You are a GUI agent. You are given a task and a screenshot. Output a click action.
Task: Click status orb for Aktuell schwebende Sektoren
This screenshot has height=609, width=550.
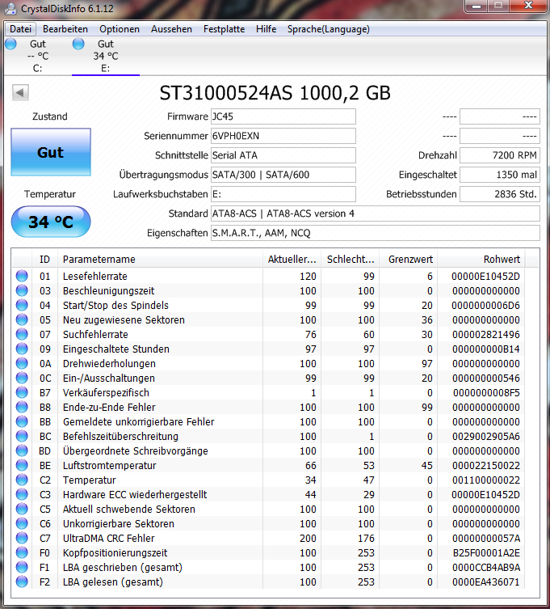pos(22,510)
